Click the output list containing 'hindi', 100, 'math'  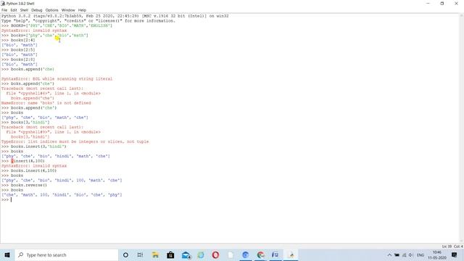point(62,181)
